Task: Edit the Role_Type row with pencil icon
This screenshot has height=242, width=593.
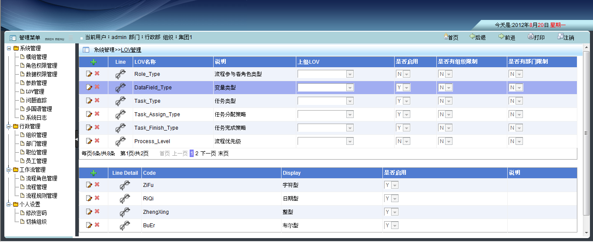Action: [89, 74]
